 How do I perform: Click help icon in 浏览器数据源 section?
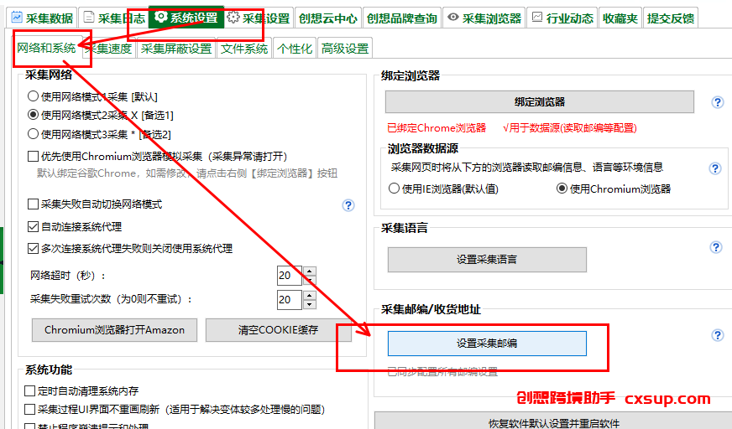714,168
